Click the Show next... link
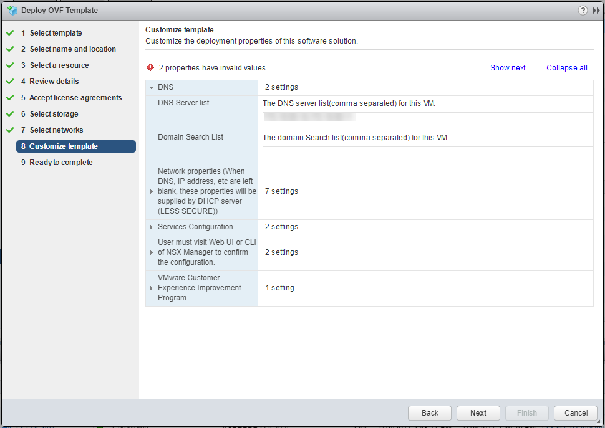 point(510,68)
